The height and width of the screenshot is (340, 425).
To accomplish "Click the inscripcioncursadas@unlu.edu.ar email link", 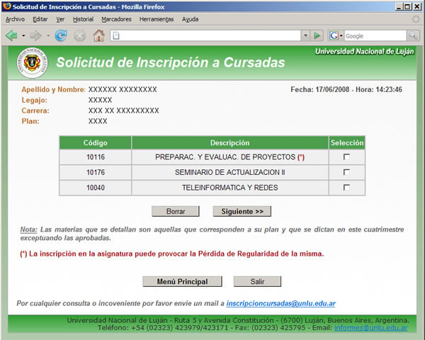I will click(280, 303).
